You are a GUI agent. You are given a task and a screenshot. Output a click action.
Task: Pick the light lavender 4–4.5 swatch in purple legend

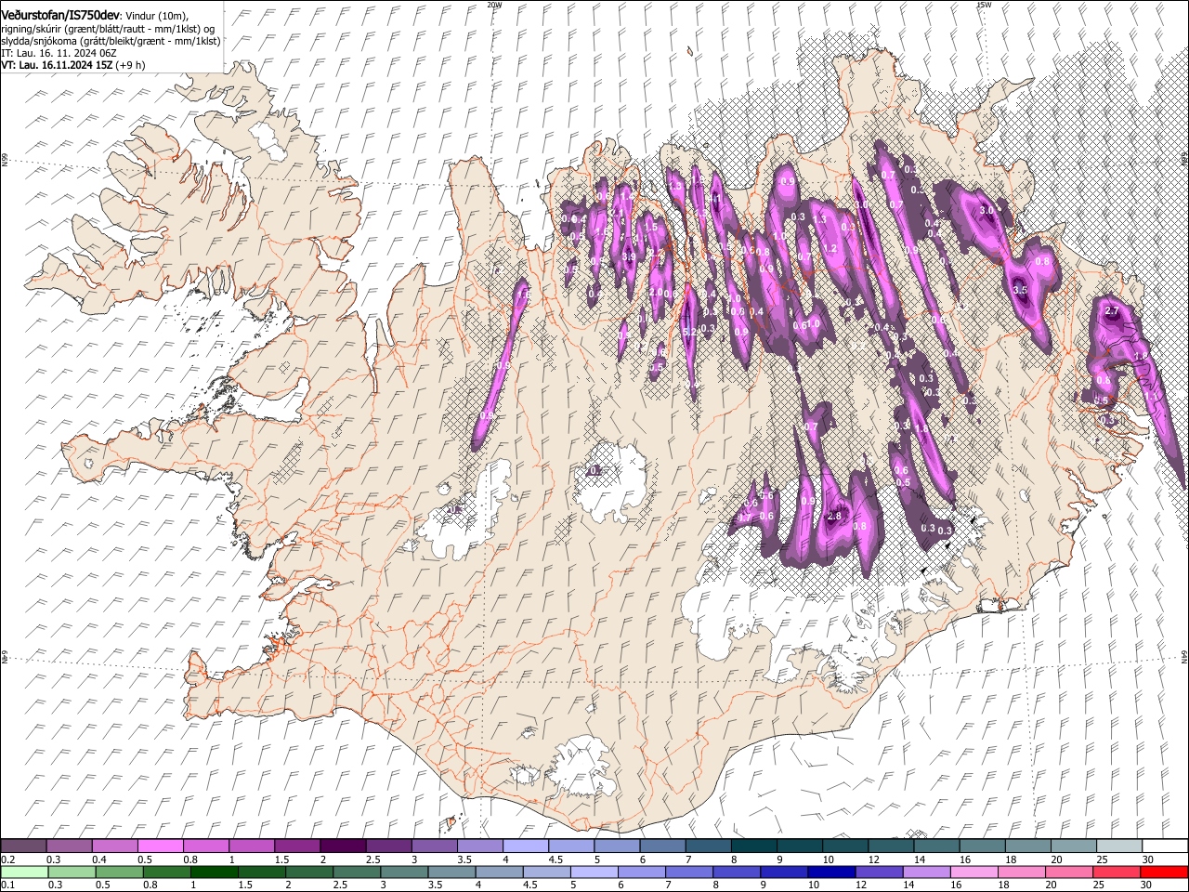[x=526, y=846]
